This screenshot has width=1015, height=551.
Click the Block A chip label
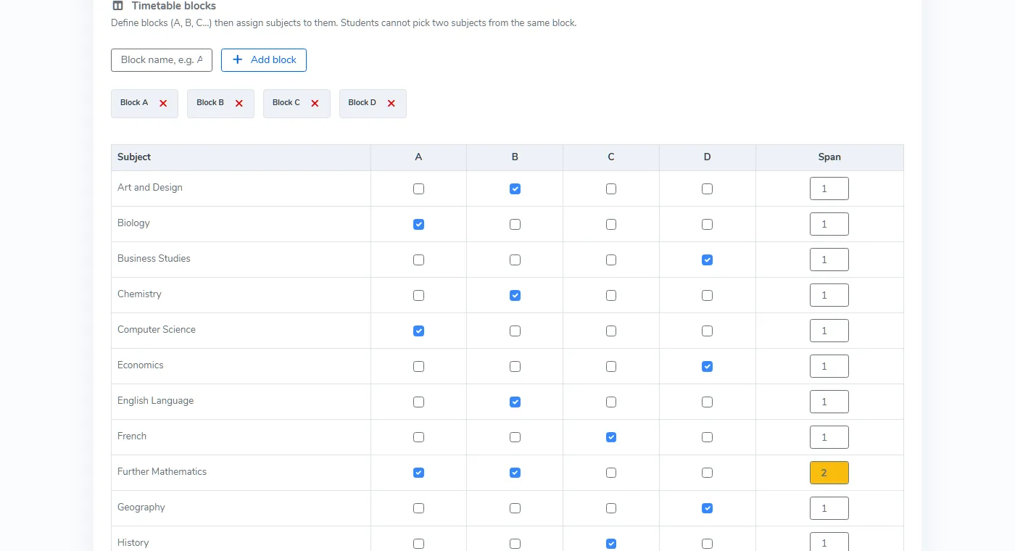pyautogui.click(x=134, y=103)
